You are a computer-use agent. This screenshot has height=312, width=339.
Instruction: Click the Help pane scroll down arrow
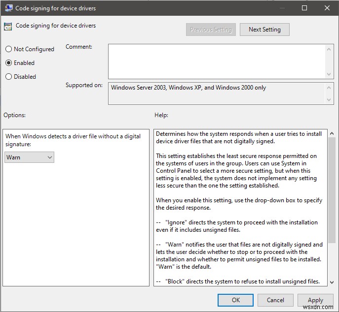click(x=332, y=282)
